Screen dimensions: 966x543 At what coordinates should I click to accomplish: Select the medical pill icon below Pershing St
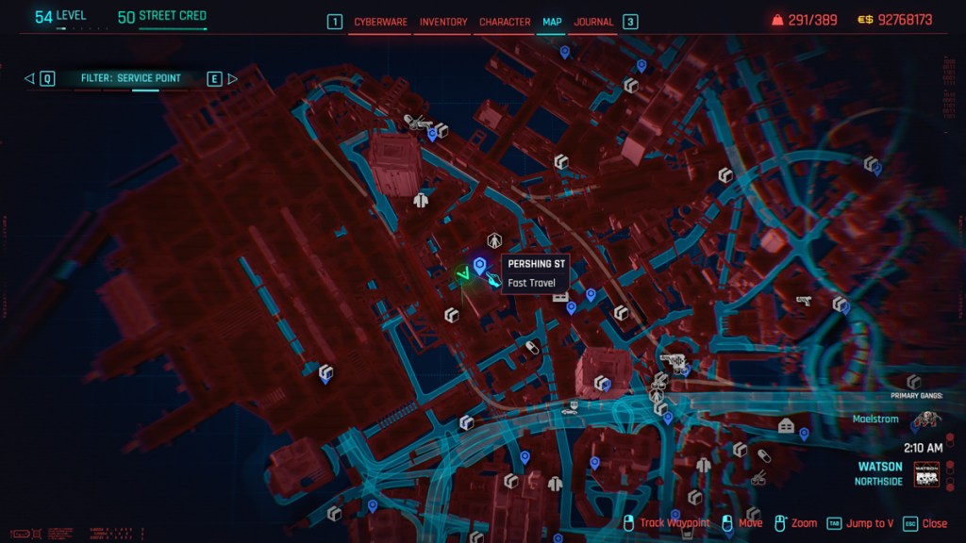tap(532, 347)
